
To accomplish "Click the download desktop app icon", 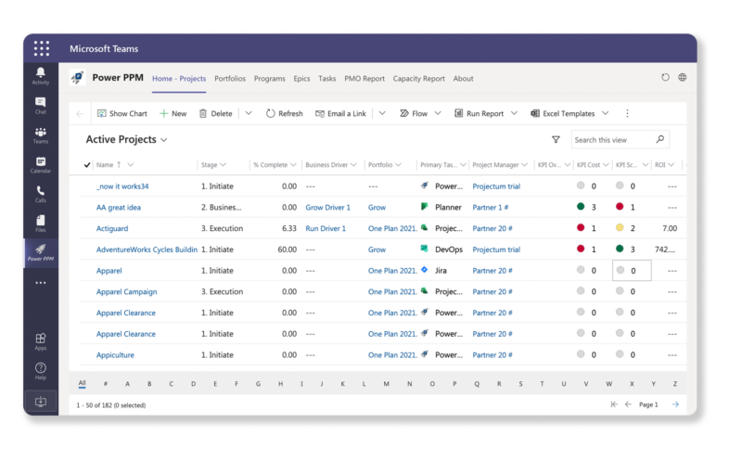I will click(41, 402).
